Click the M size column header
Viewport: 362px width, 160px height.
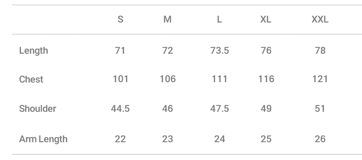[x=167, y=20]
